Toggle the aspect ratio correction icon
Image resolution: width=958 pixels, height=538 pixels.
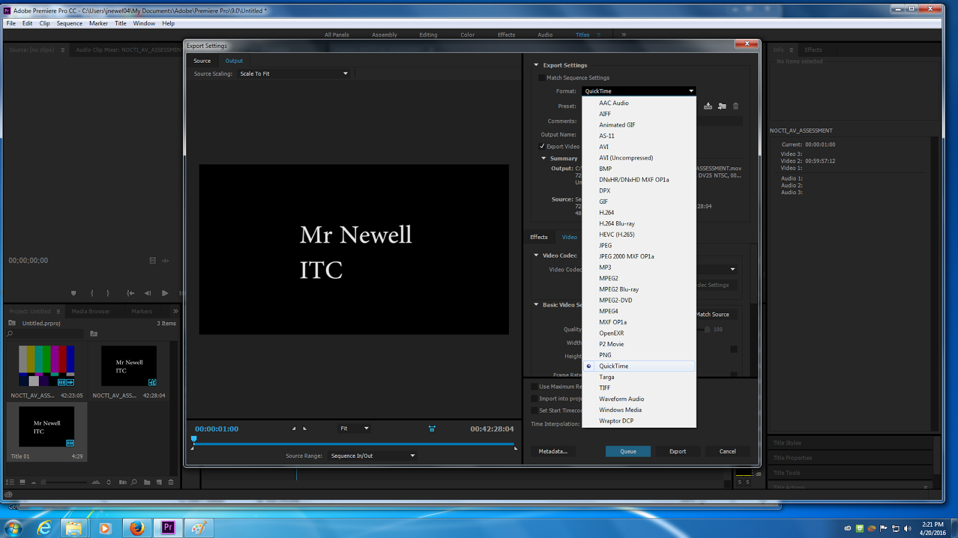432,429
